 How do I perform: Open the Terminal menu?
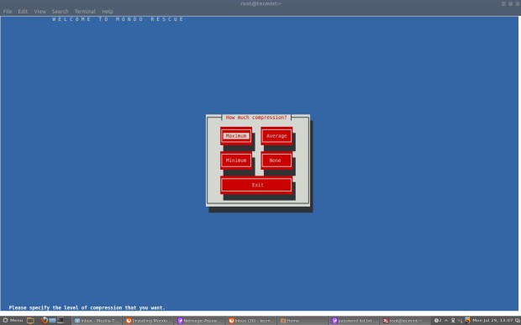coord(85,11)
